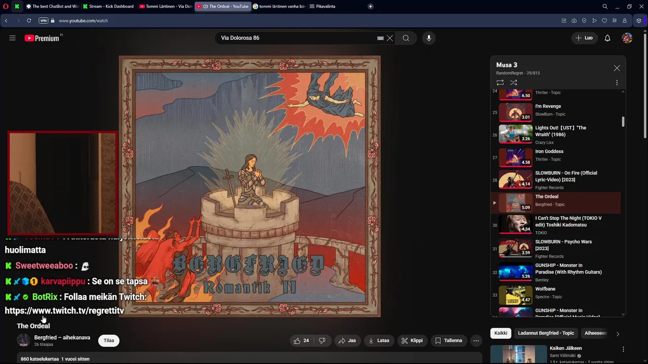Play SLOWBURN - On Fire playlist item
The height and width of the screenshot is (364, 648).
tap(556, 180)
